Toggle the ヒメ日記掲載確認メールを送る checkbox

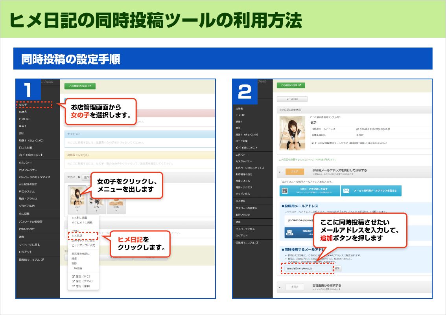[x=313, y=143]
